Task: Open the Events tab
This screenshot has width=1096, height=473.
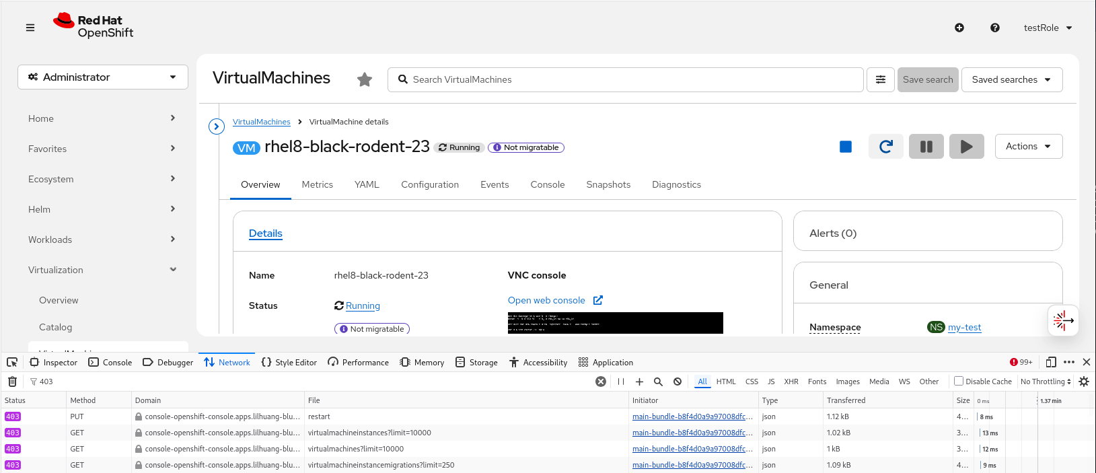Action: pyautogui.click(x=495, y=184)
